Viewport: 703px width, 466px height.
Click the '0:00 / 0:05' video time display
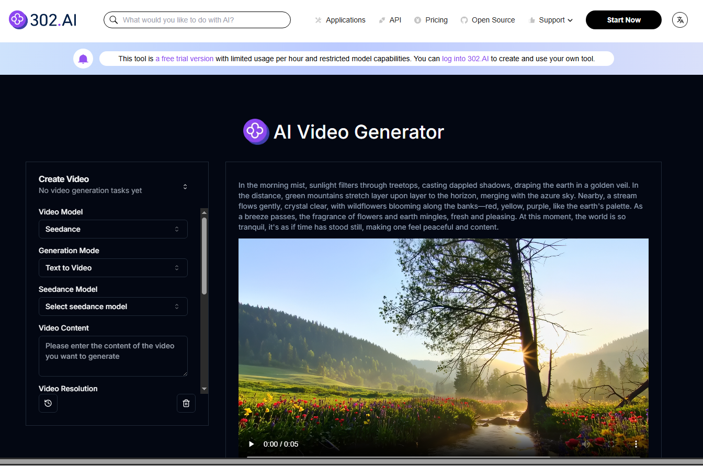281,444
